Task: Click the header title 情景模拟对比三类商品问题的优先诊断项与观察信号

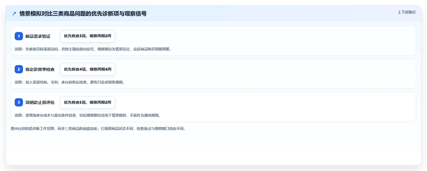Action: click(83, 14)
